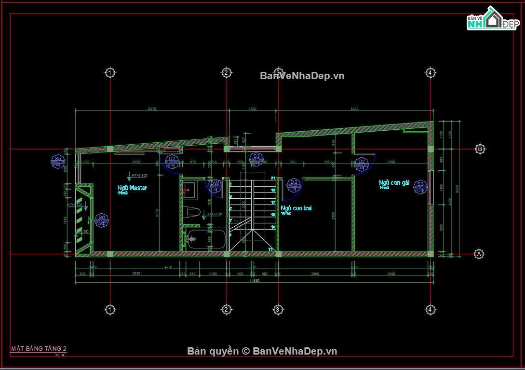Select the MẶT BẰNG TẦNG 2 title
Viewport: 525px width, 370px height.
pos(39,348)
